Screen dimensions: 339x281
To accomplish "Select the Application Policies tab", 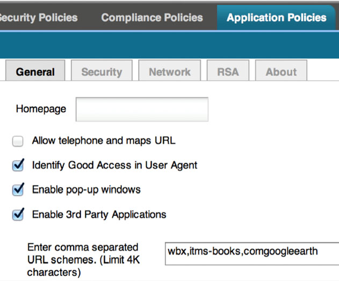I will point(276,18).
